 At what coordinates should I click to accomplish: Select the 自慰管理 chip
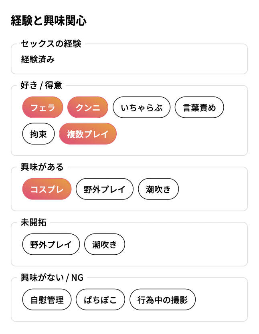pos(47,300)
